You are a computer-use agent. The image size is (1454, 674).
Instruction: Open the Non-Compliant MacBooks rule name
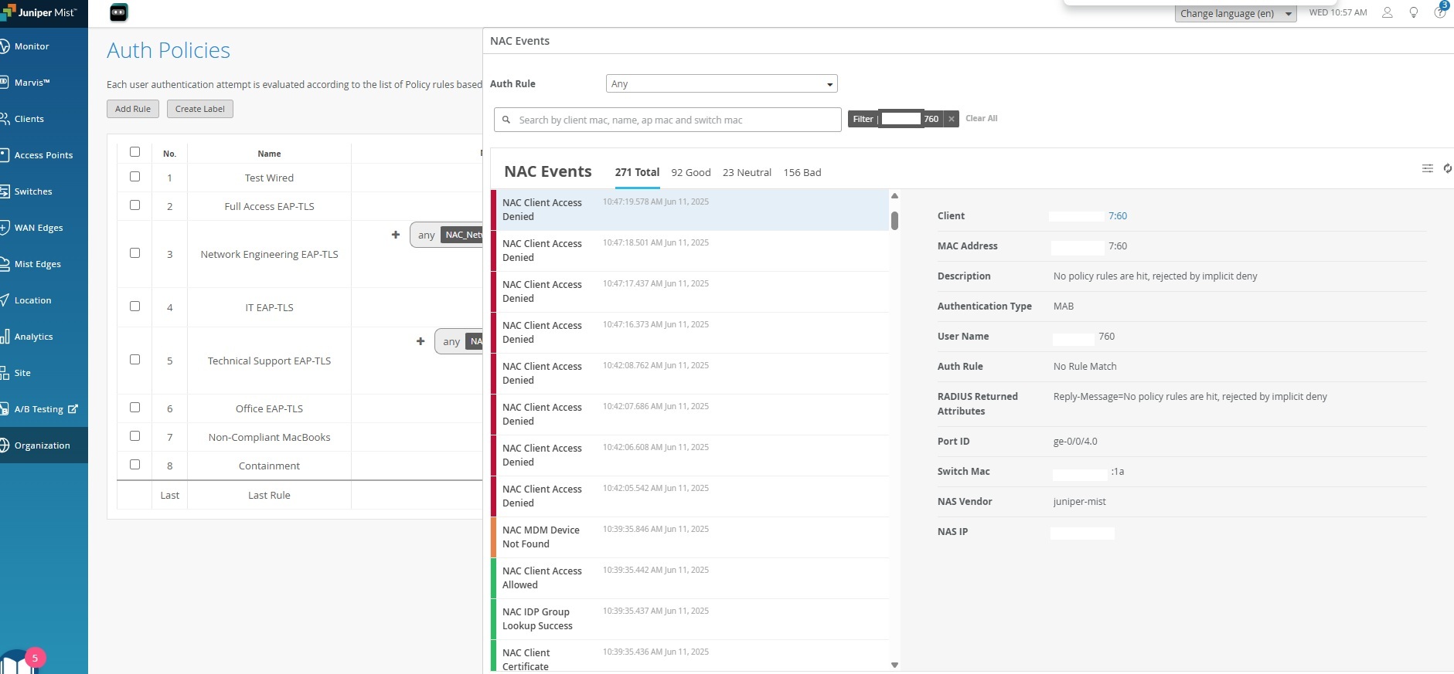(269, 438)
